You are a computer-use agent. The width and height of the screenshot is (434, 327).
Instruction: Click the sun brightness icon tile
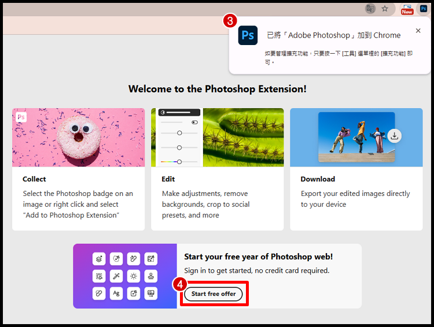(x=134, y=276)
